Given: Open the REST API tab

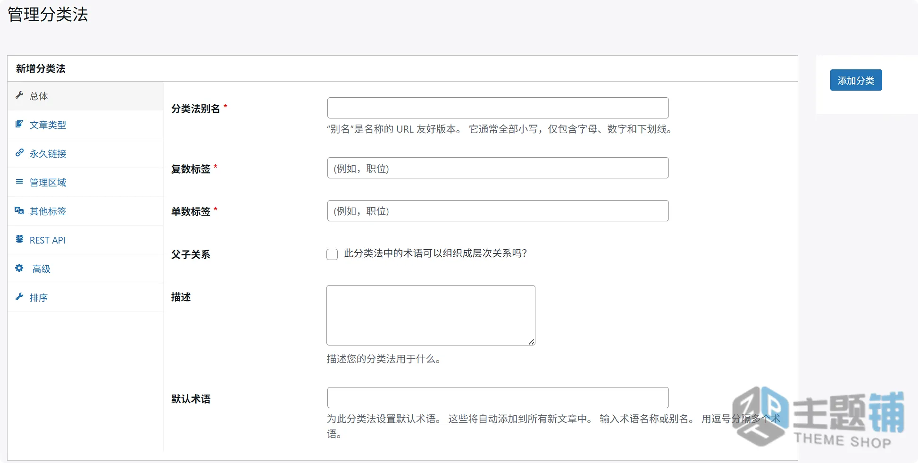Looking at the screenshot, I should pos(85,240).
